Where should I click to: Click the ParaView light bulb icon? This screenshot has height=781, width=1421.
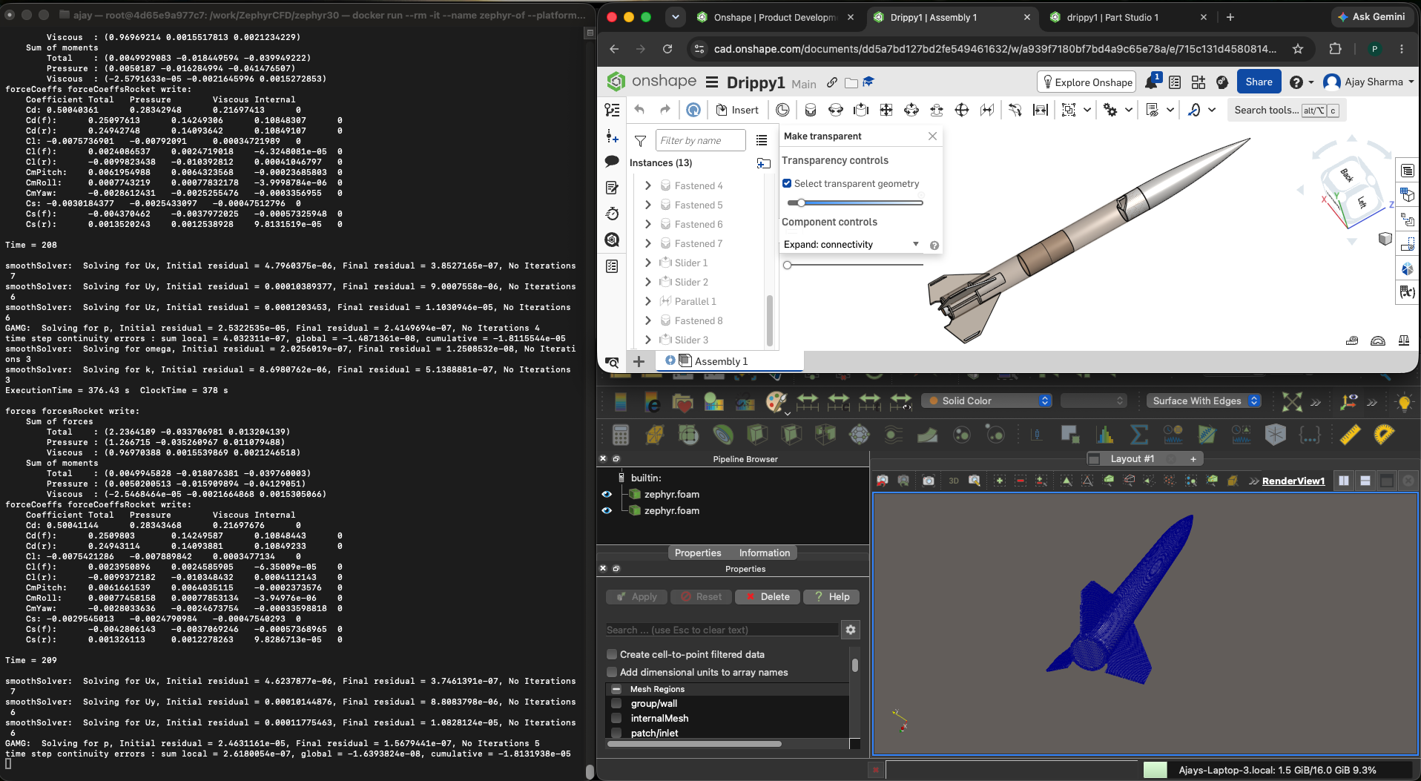pyautogui.click(x=1404, y=401)
